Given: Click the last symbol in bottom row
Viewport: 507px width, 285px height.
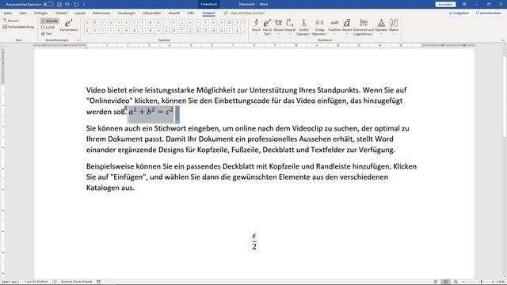Looking at the screenshot, I should 238,31.
